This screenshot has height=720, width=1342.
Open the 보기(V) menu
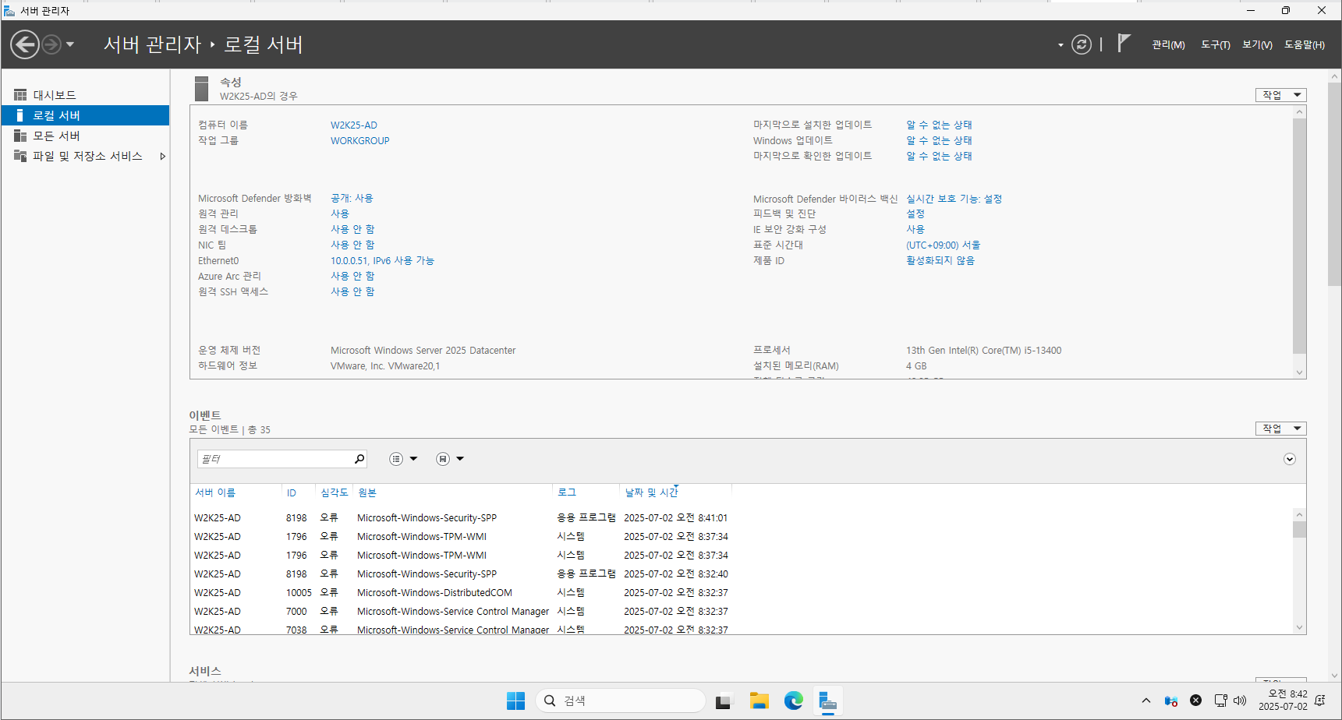point(1257,44)
